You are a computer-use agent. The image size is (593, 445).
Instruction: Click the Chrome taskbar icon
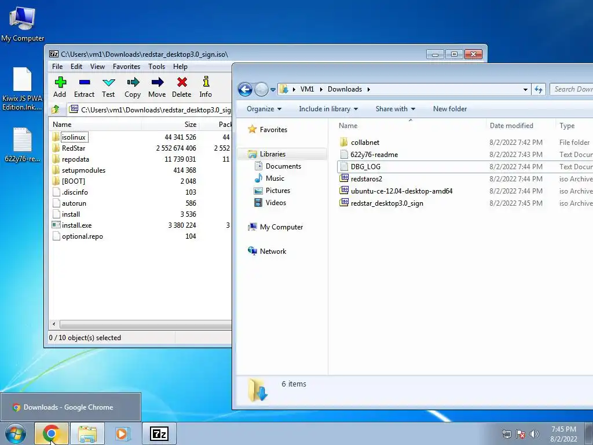click(x=51, y=433)
